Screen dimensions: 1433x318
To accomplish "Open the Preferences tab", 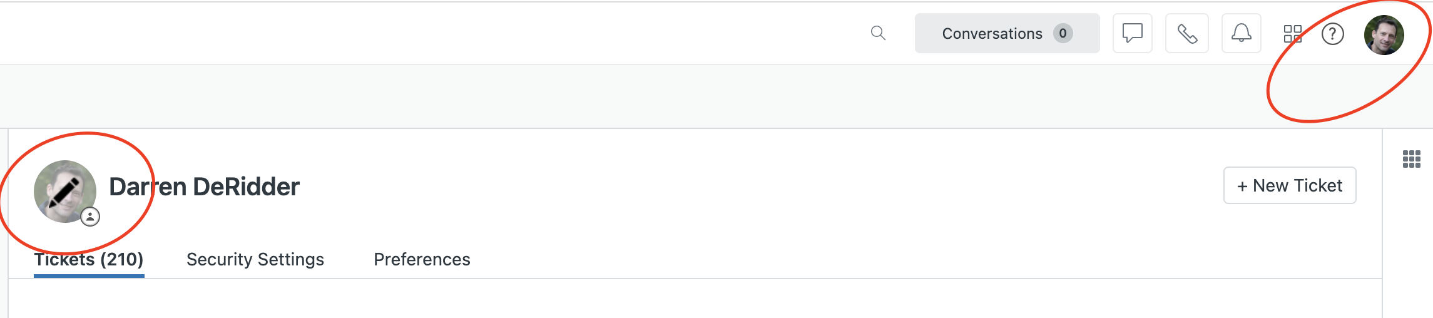I will 422,259.
